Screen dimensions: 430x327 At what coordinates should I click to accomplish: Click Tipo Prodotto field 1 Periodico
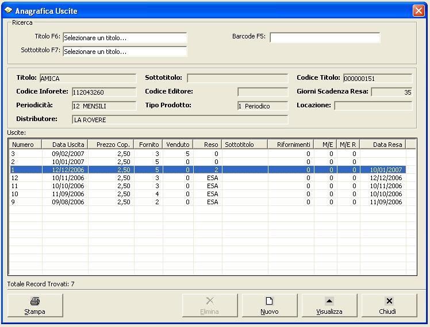click(x=263, y=106)
